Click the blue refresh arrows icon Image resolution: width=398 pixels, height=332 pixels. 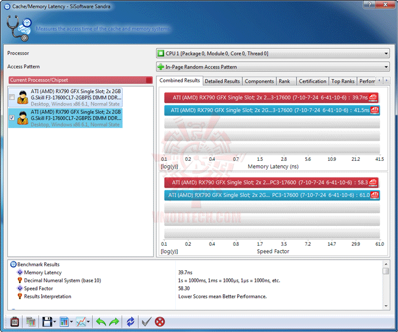pyautogui.click(x=130, y=322)
